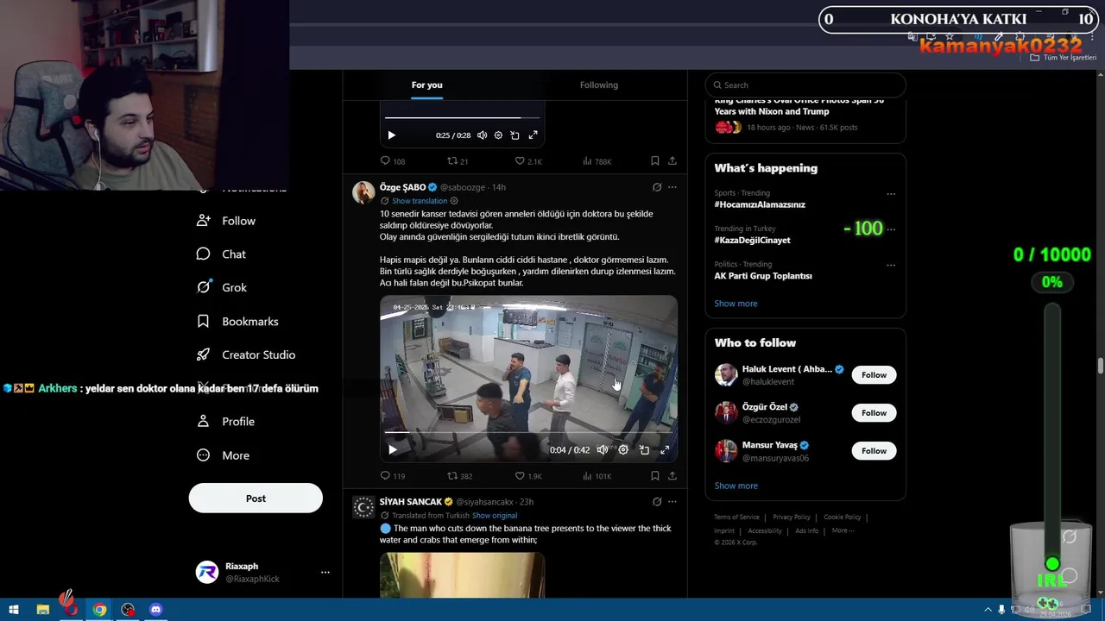
Task: Open Terms of Service footer link
Action: [736, 517]
